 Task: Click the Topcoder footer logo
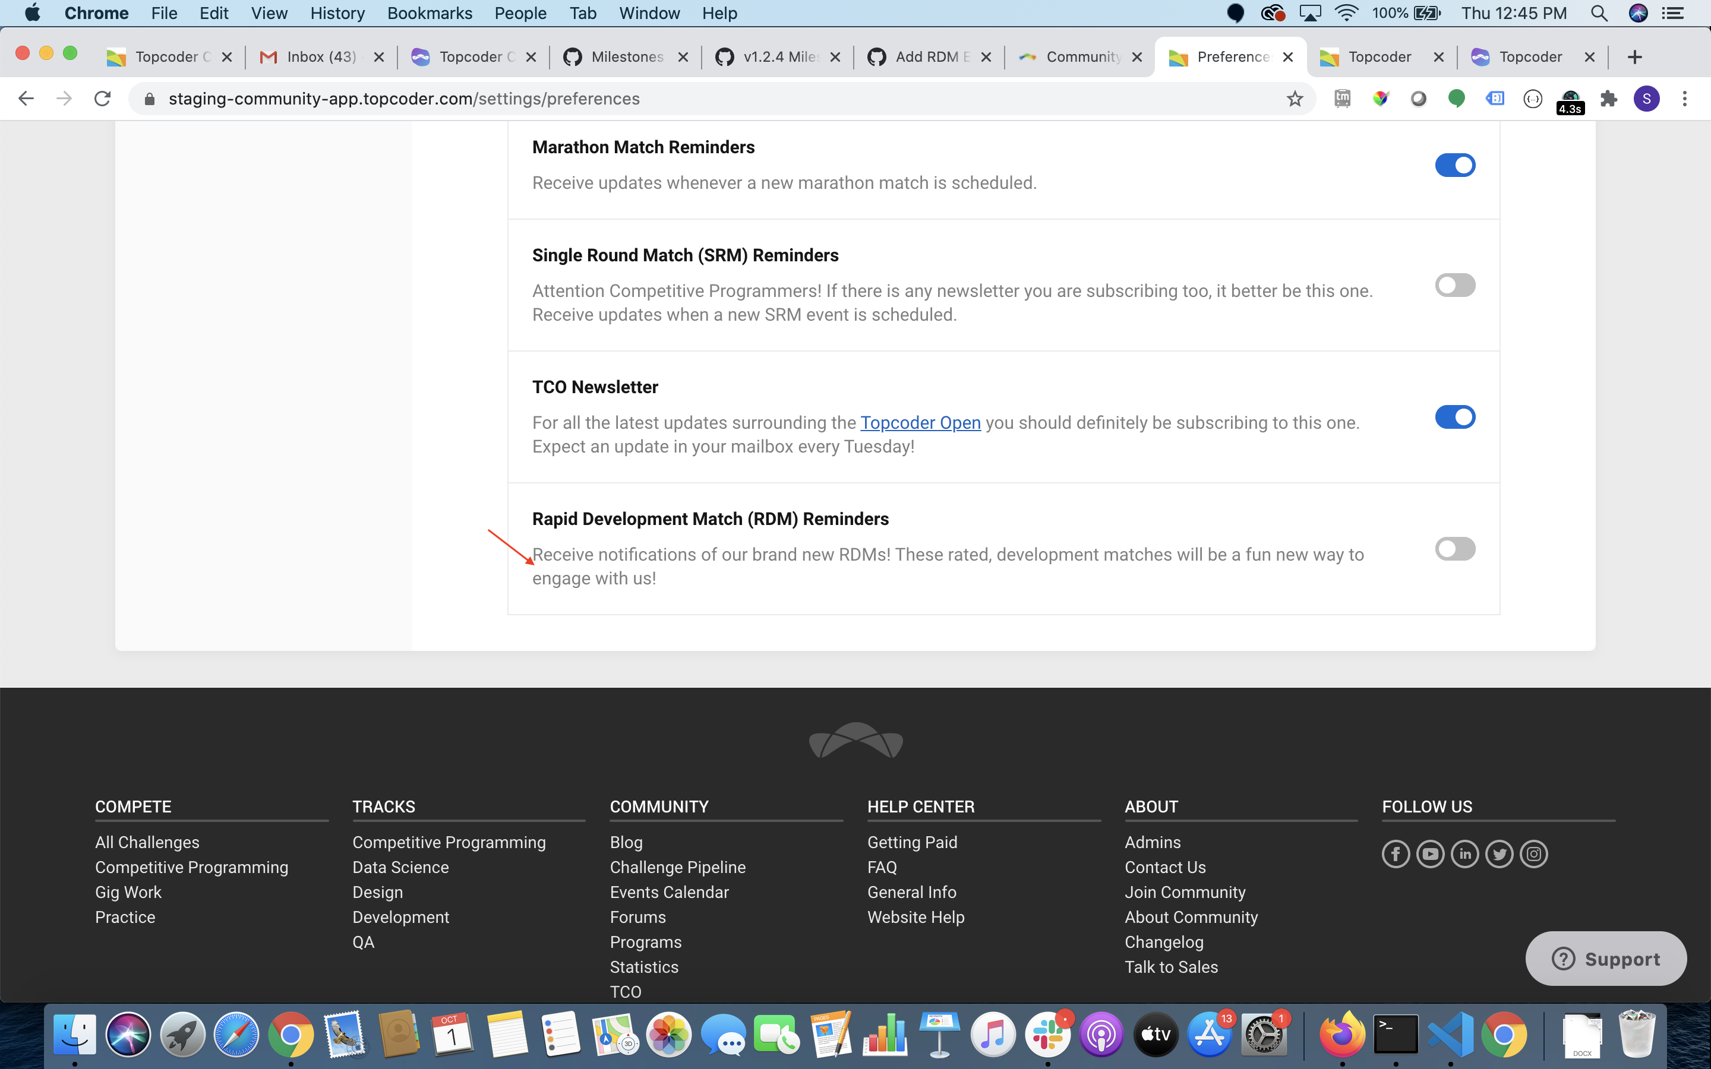tap(856, 739)
